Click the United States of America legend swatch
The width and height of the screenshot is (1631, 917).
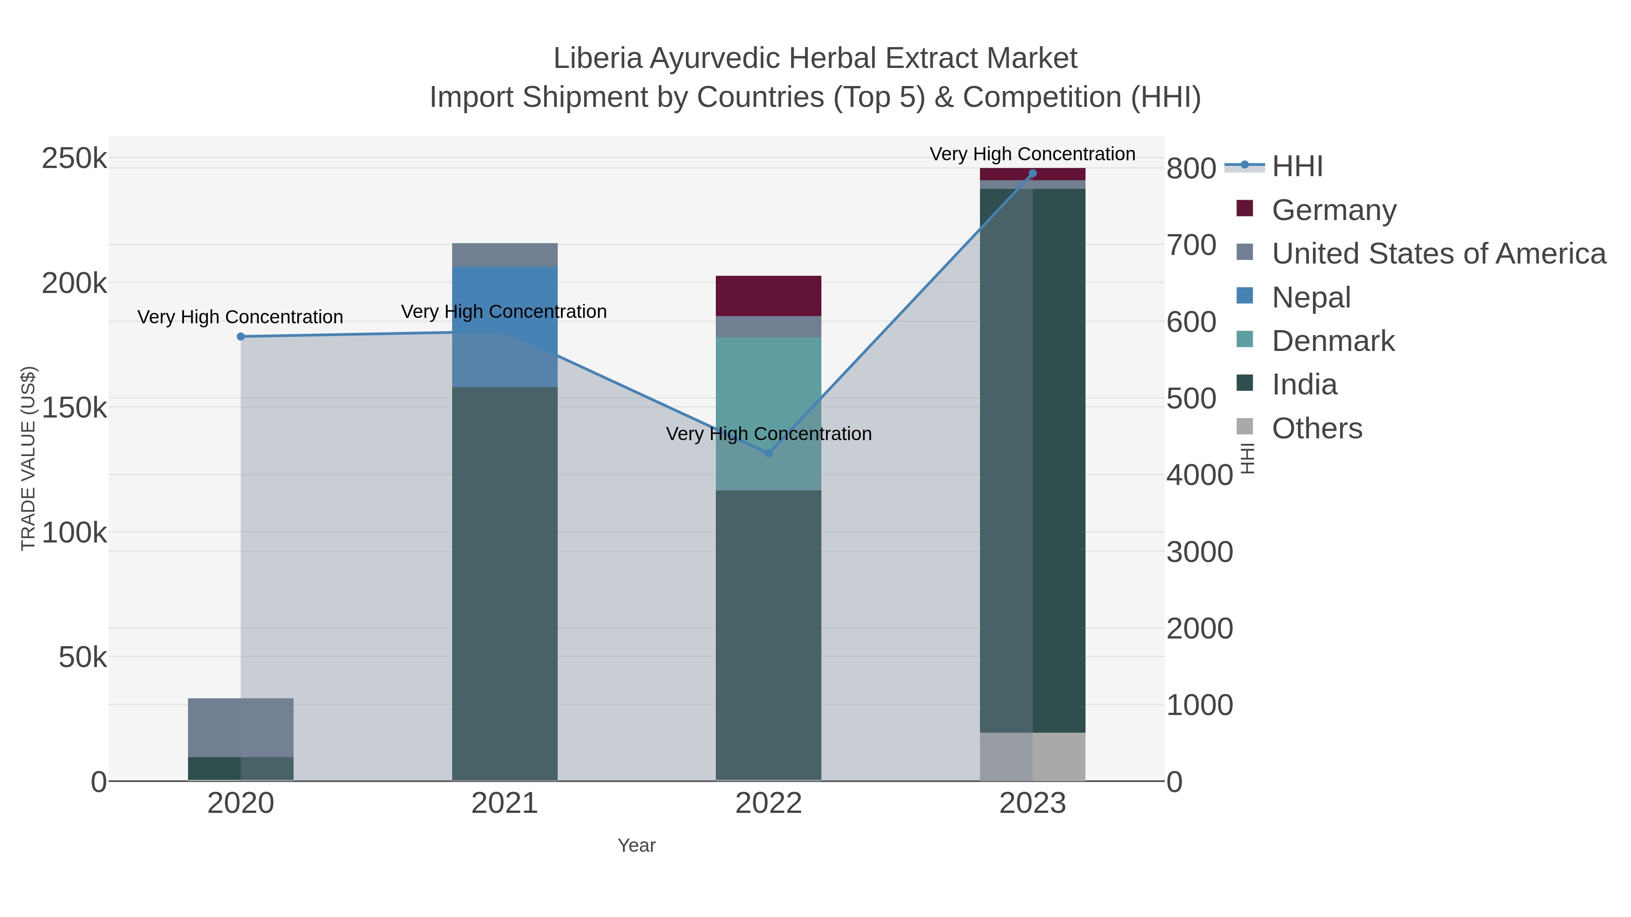pyautogui.click(x=1245, y=252)
